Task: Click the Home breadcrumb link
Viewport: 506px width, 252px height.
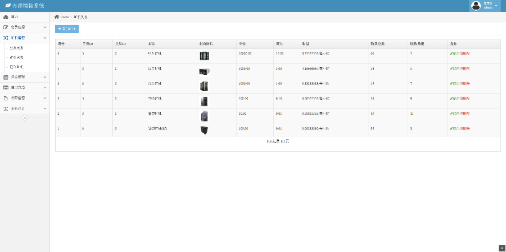Action: (x=64, y=17)
